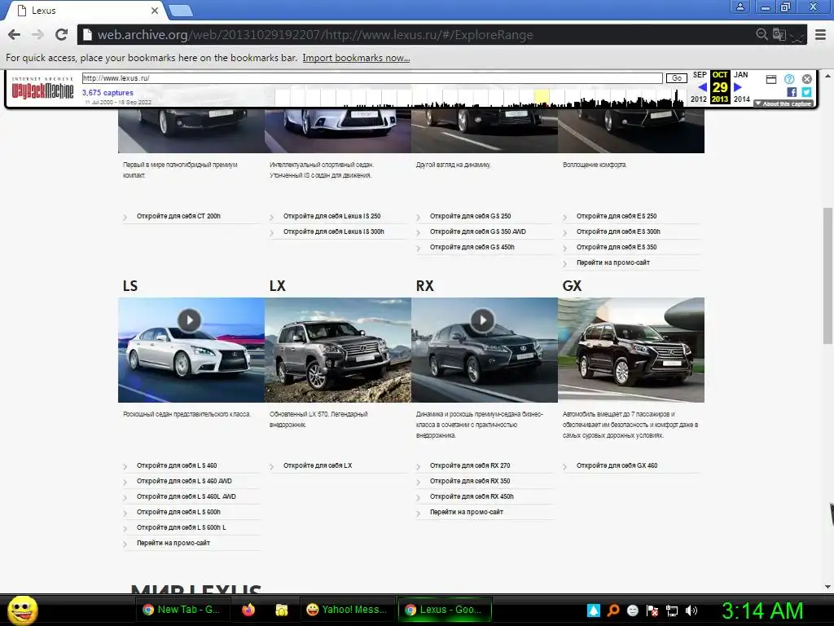Open Wayback toolbar help question icon
Image resolution: width=834 pixels, height=626 pixels.
[x=789, y=79]
